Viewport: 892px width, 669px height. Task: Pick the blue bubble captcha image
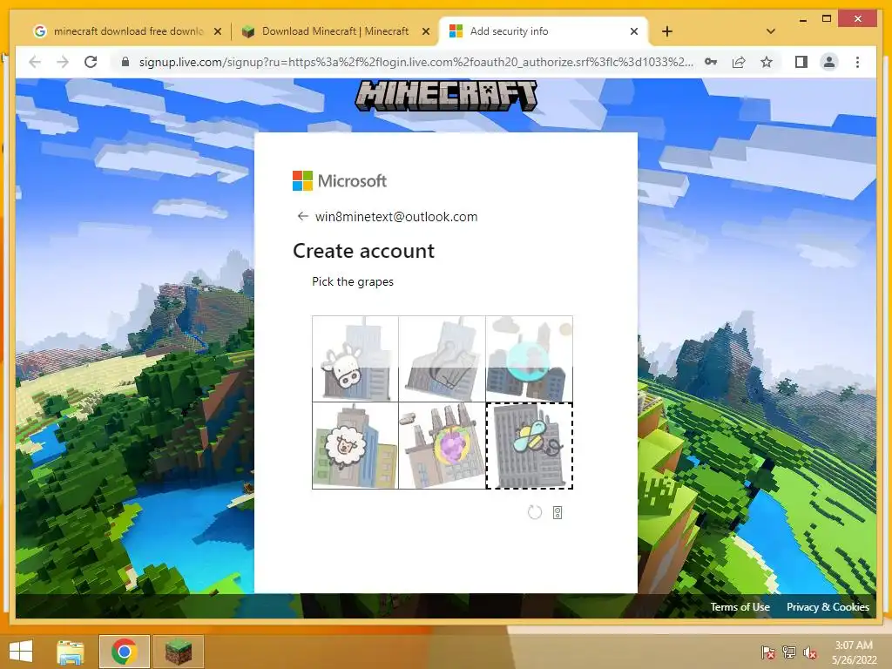[529, 359]
